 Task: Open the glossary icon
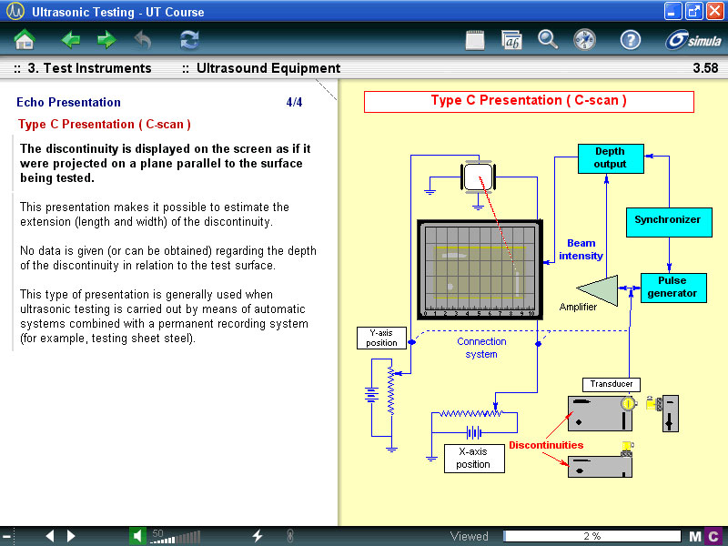511,40
